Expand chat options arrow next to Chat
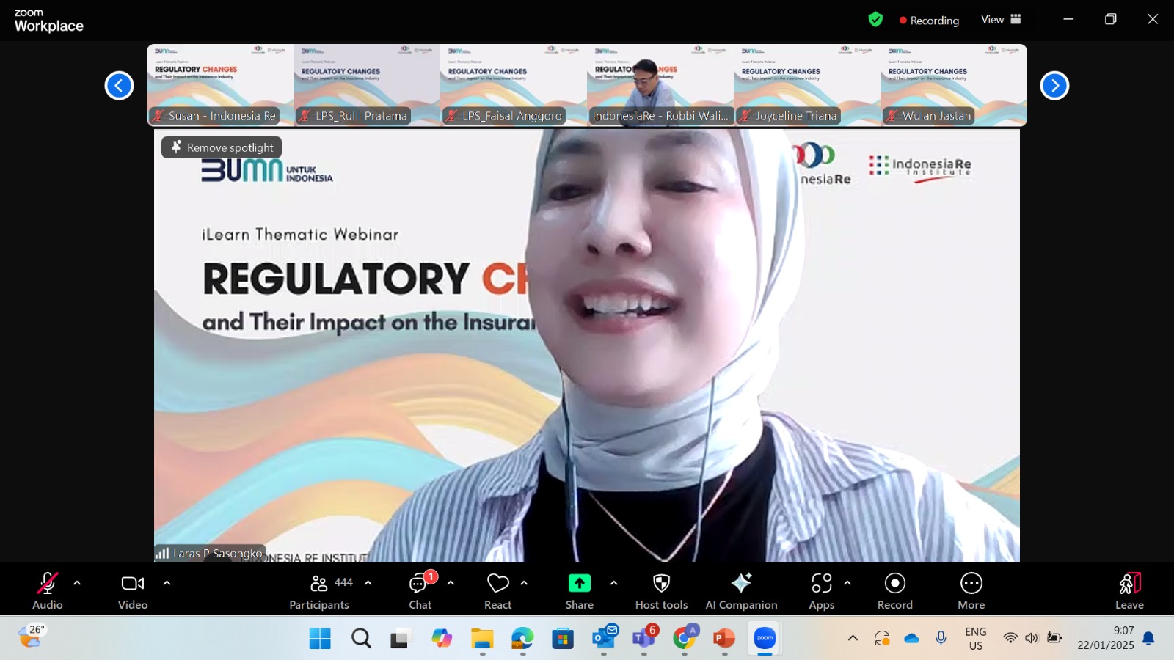Screen dimensions: 1174x660 pos(451,583)
